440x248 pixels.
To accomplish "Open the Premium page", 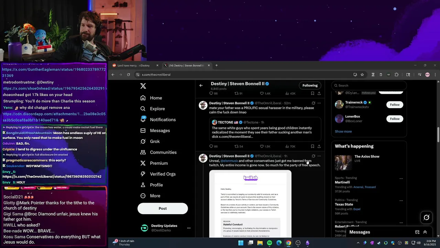I will click(154, 163).
